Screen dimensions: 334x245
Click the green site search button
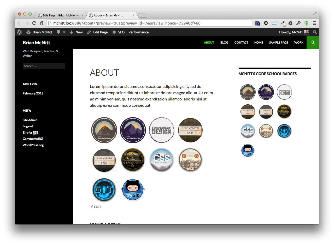point(313,43)
